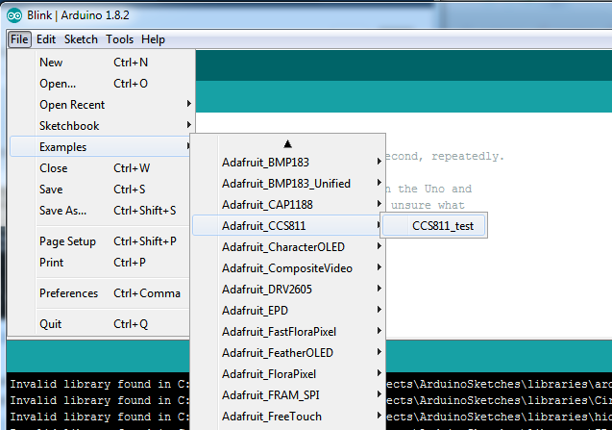Expand Adafruit_CAP1188 examples submenu
This screenshot has height=430, width=612.
(269, 205)
